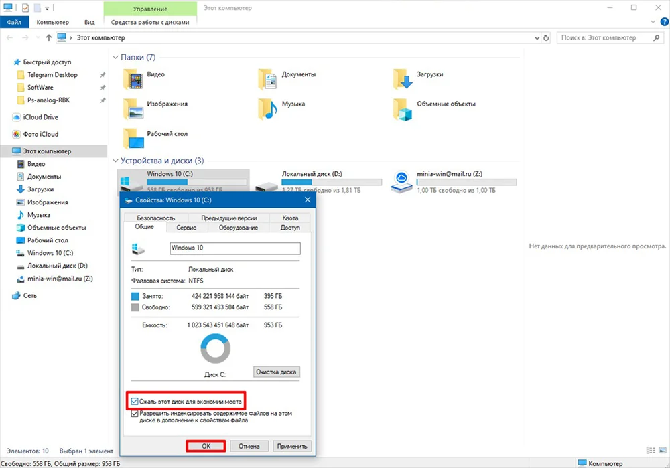The width and height of the screenshot is (670, 468).
Task: Click the Windows 10 drive name field
Action: click(x=234, y=248)
